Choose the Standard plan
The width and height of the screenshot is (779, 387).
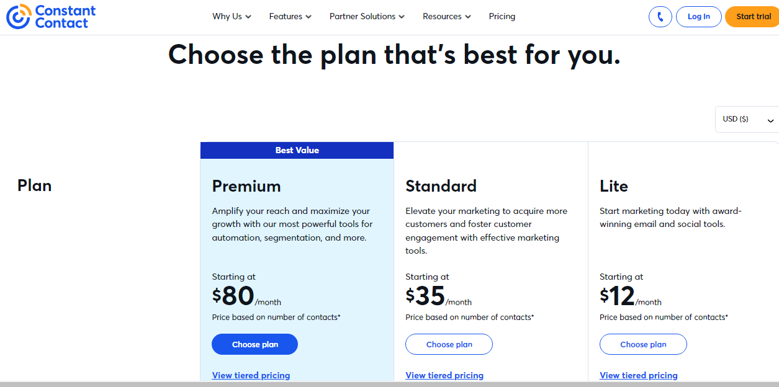[449, 344]
